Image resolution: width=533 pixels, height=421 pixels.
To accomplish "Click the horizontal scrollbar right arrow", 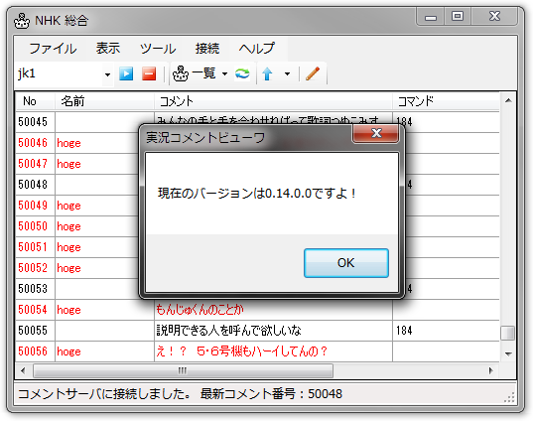I will pyautogui.click(x=491, y=370).
